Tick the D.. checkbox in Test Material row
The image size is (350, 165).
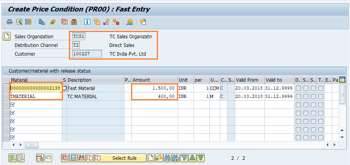298,88
